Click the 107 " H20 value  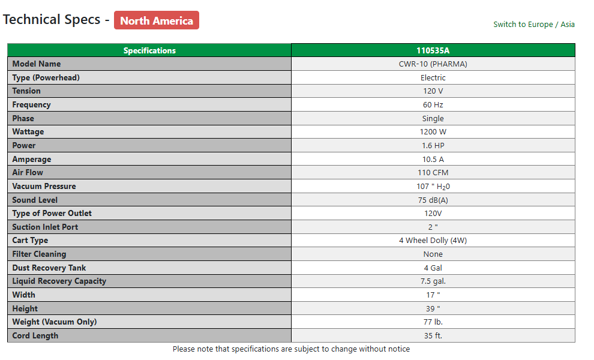433,187
